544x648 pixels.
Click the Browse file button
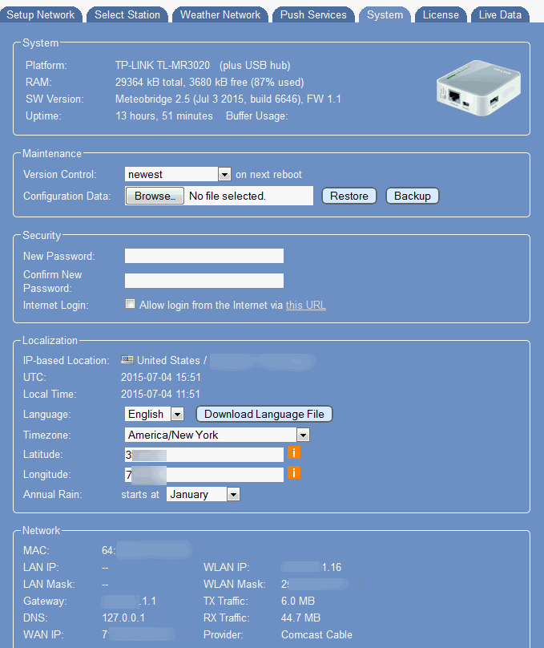coord(154,196)
